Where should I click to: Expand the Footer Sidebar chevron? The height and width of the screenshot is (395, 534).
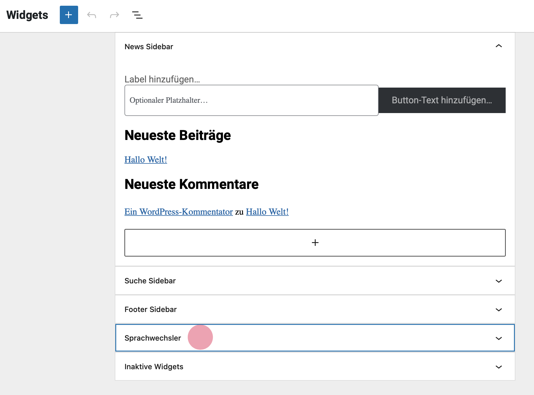[499, 310]
